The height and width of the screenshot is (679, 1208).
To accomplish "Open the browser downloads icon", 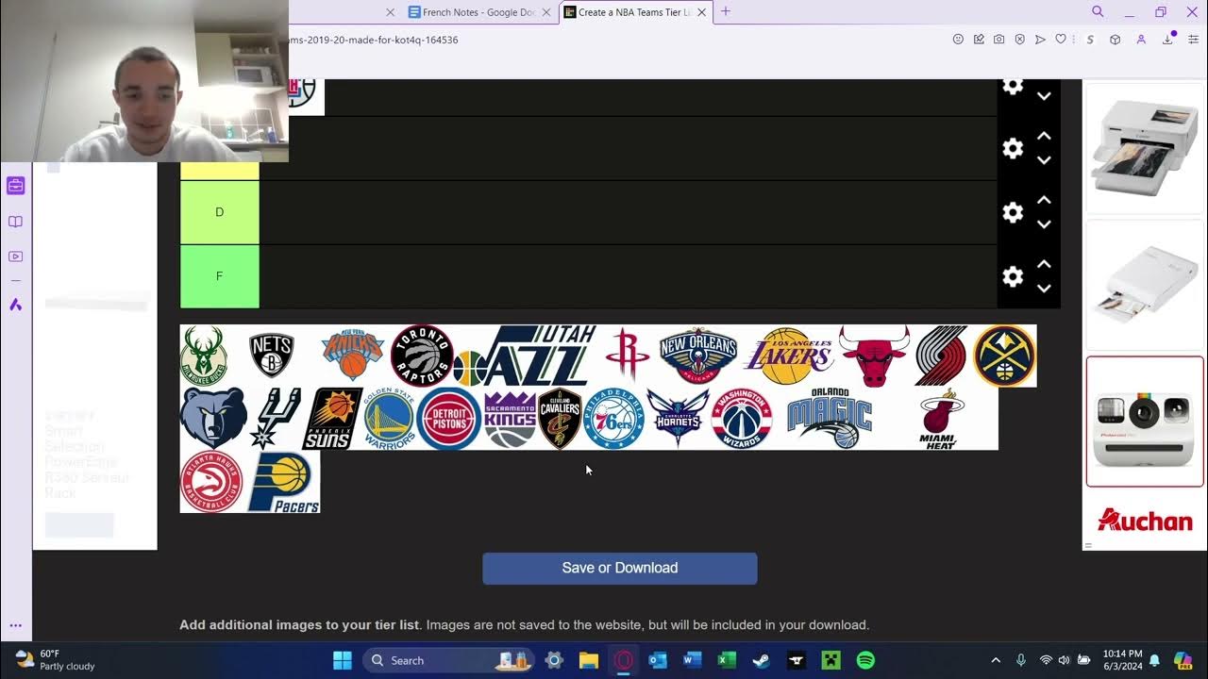I will coord(1168,40).
